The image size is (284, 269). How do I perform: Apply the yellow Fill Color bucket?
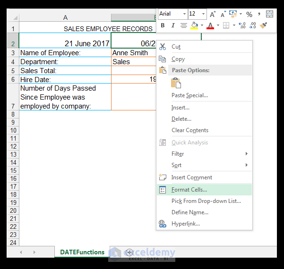coord(194,25)
